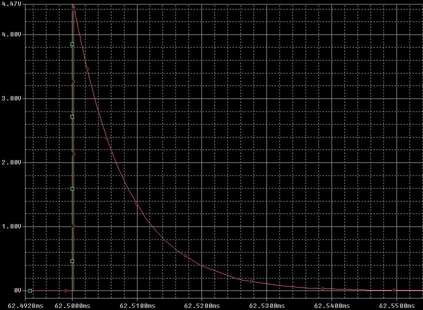The image size is (423, 310).
Task: Select red diamond at 0V before the rising edge
Action: point(65,290)
